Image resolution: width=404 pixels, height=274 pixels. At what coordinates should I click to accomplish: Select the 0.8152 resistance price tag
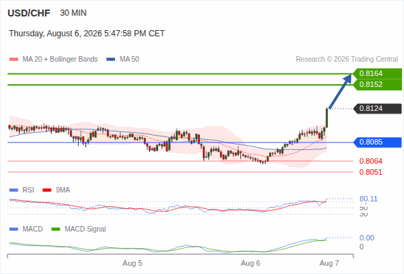[377, 84]
